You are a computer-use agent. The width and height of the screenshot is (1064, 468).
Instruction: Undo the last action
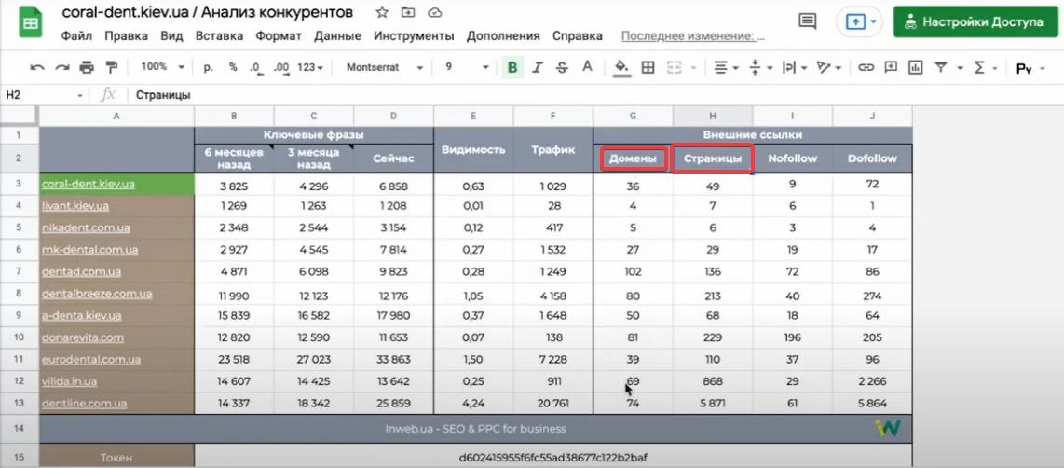point(37,67)
